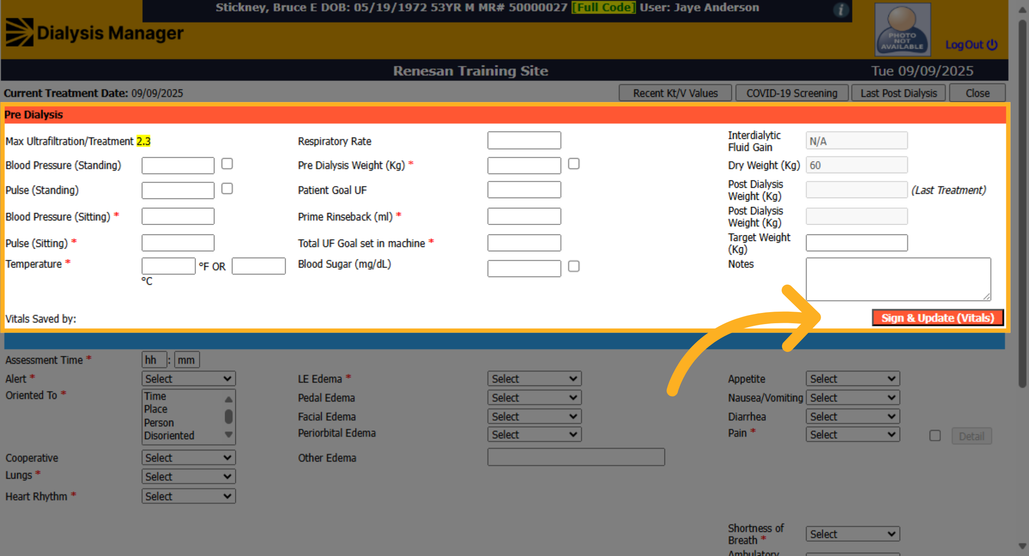Click the Dialysis Manager logo
Screen dimensions: 1029x556
(95, 33)
